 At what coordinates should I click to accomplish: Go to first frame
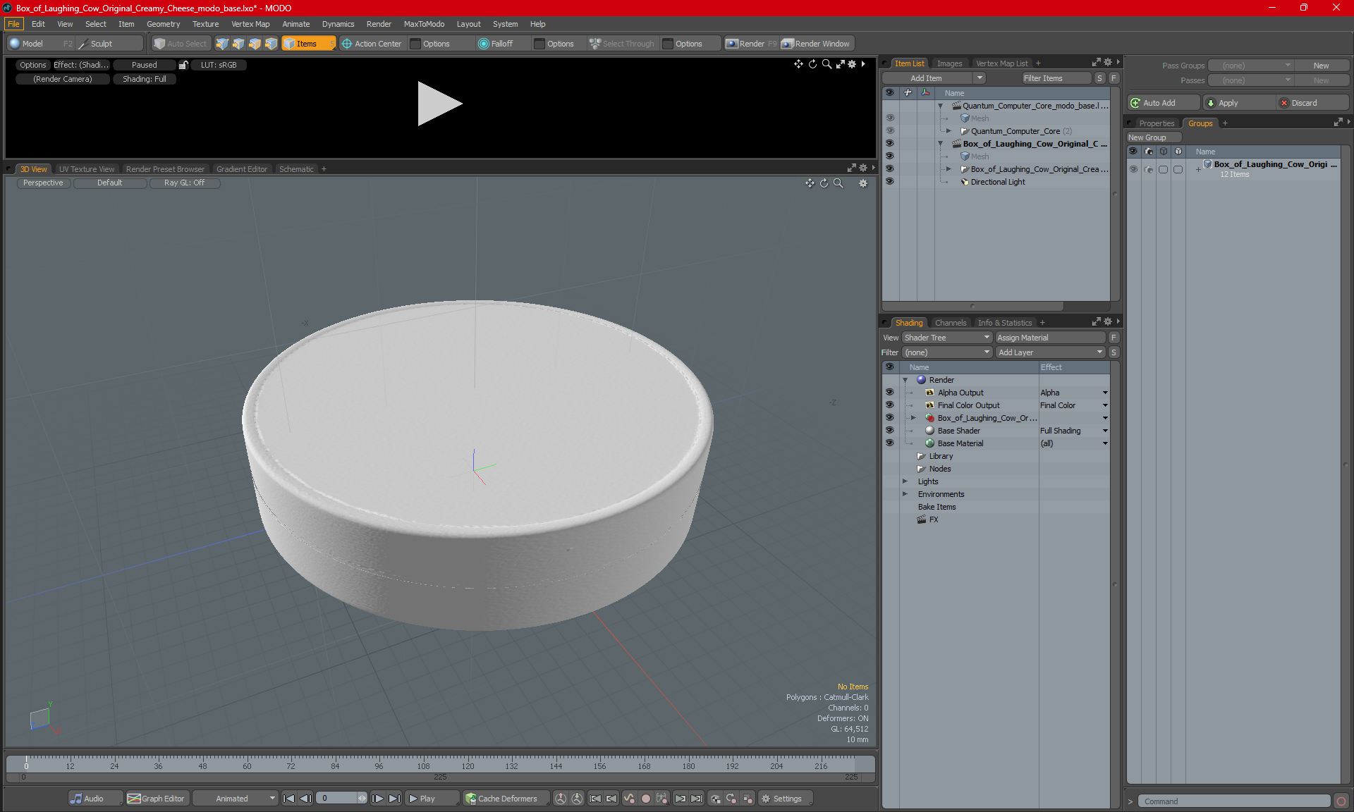tap(288, 799)
